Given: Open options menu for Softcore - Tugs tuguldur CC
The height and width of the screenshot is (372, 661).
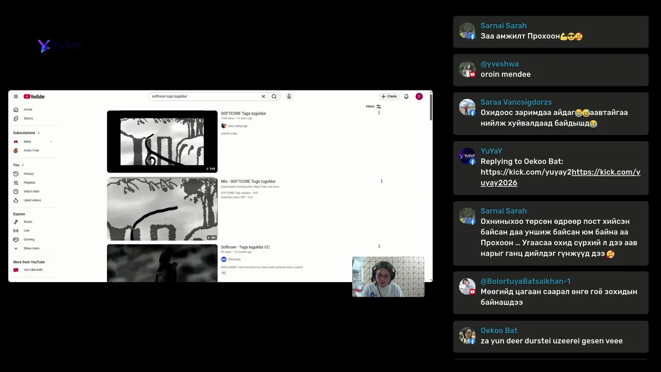Looking at the screenshot, I should (x=379, y=246).
